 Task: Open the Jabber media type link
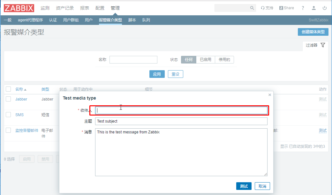21,99
